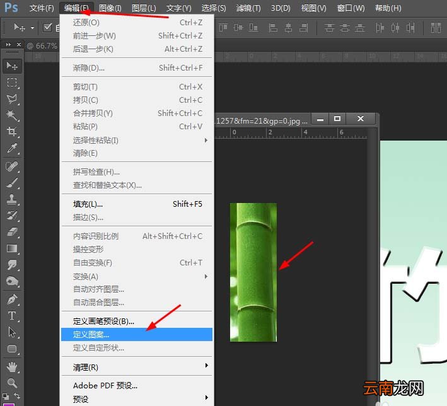Select the History Brush tool

tap(12, 216)
